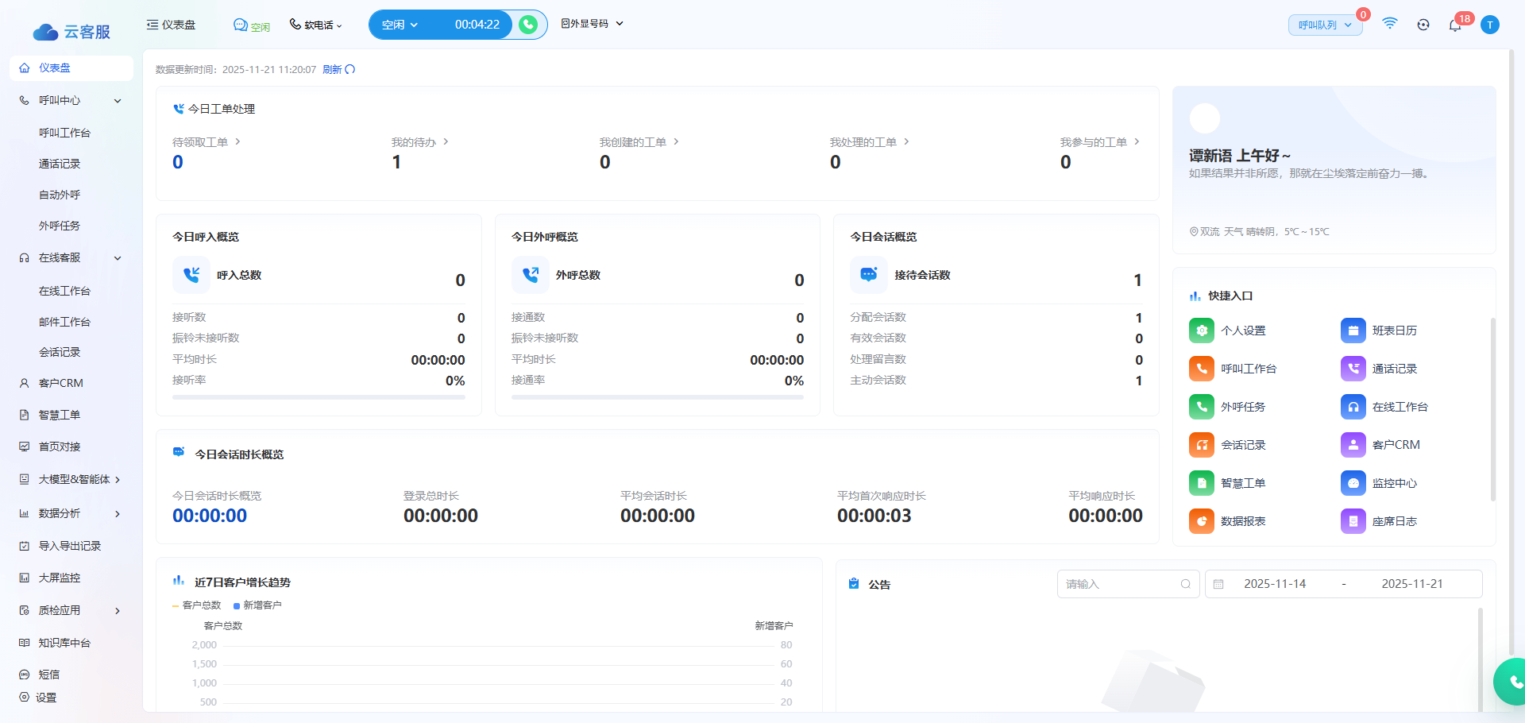Click the notification bell icon

pyautogui.click(x=1454, y=25)
